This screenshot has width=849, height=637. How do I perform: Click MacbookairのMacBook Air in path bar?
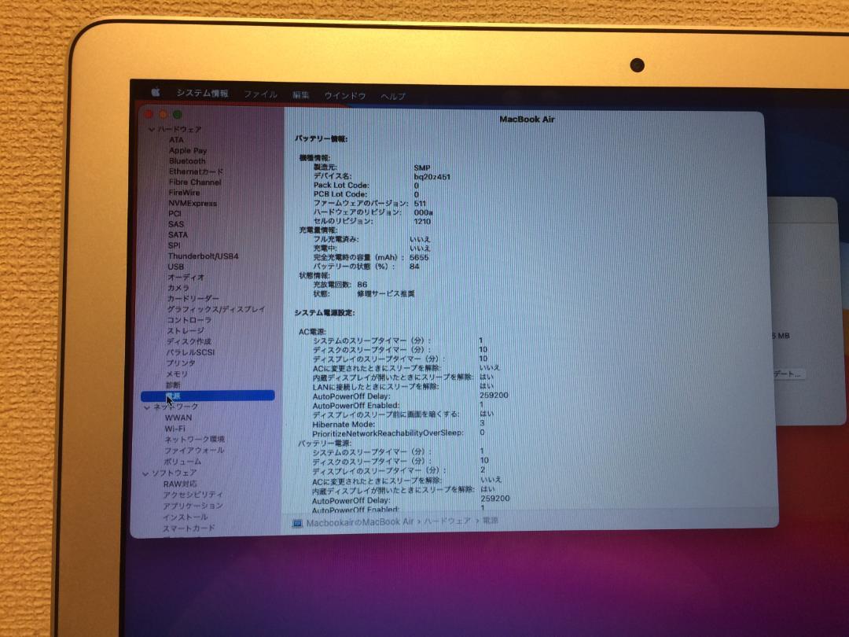click(x=360, y=522)
